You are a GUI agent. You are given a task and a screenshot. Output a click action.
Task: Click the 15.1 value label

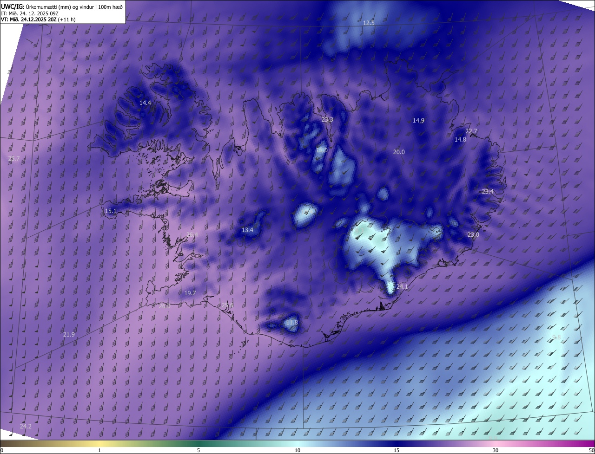pyautogui.click(x=111, y=211)
